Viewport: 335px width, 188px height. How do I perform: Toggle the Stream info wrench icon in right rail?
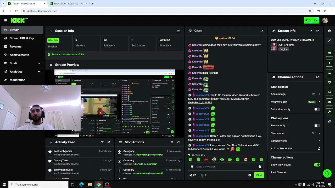click(329, 112)
